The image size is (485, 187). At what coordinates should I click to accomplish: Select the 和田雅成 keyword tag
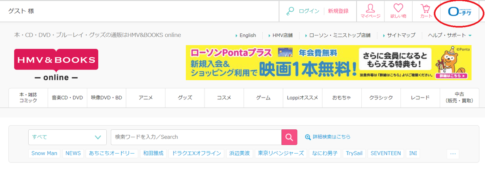pyautogui.click(x=153, y=154)
